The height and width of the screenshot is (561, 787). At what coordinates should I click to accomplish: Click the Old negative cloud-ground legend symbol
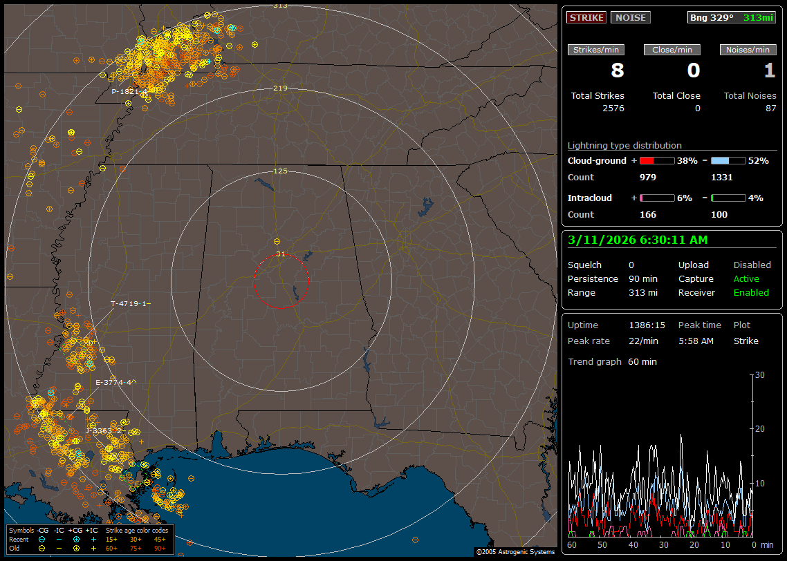[x=41, y=548]
